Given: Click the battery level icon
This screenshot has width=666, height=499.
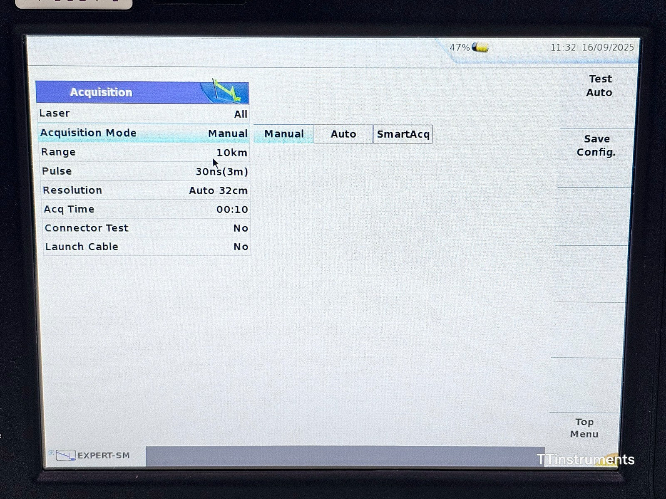Looking at the screenshot, I should point(480,48).
